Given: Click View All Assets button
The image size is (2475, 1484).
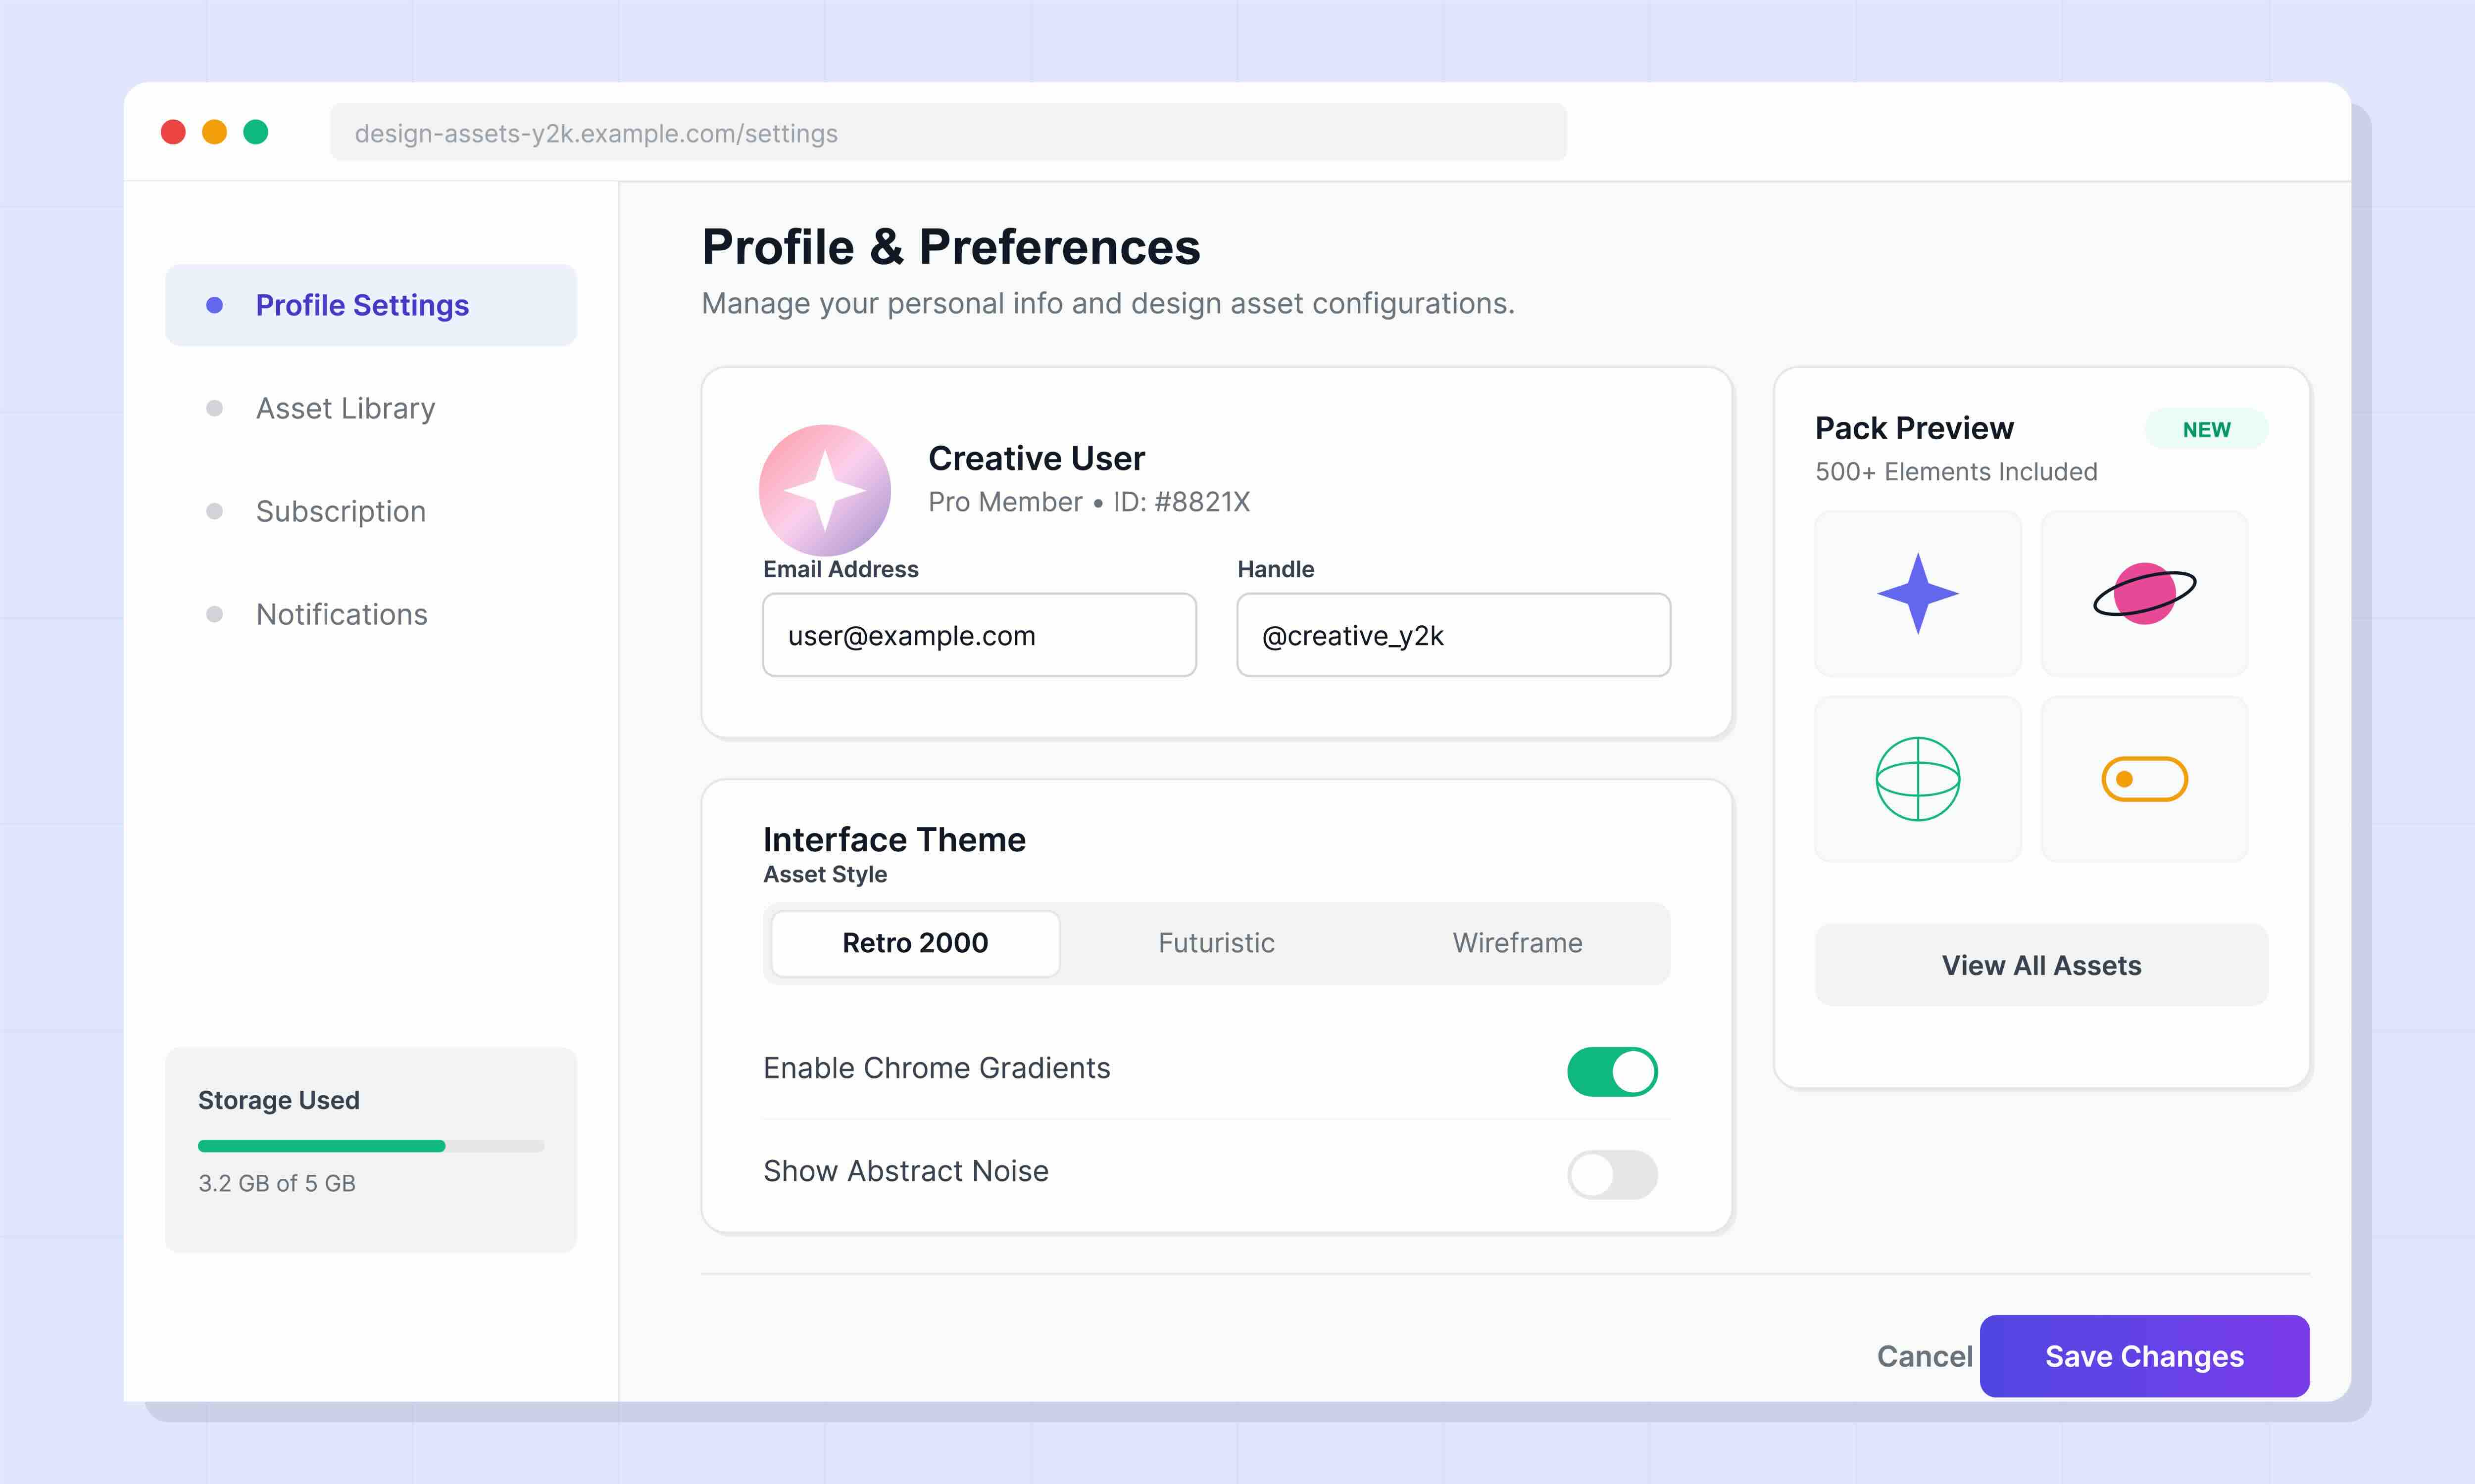Looking at the screenshot, I should point(2041,965).
